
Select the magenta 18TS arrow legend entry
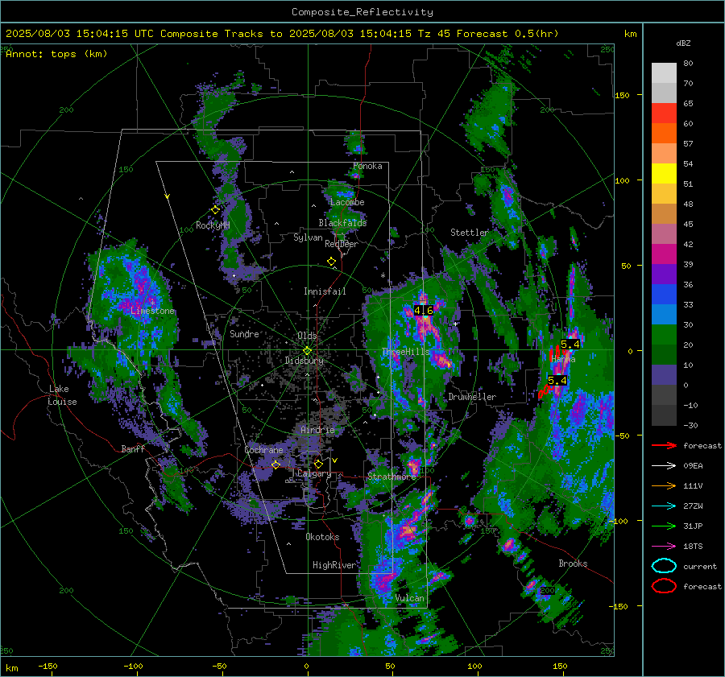664,547
